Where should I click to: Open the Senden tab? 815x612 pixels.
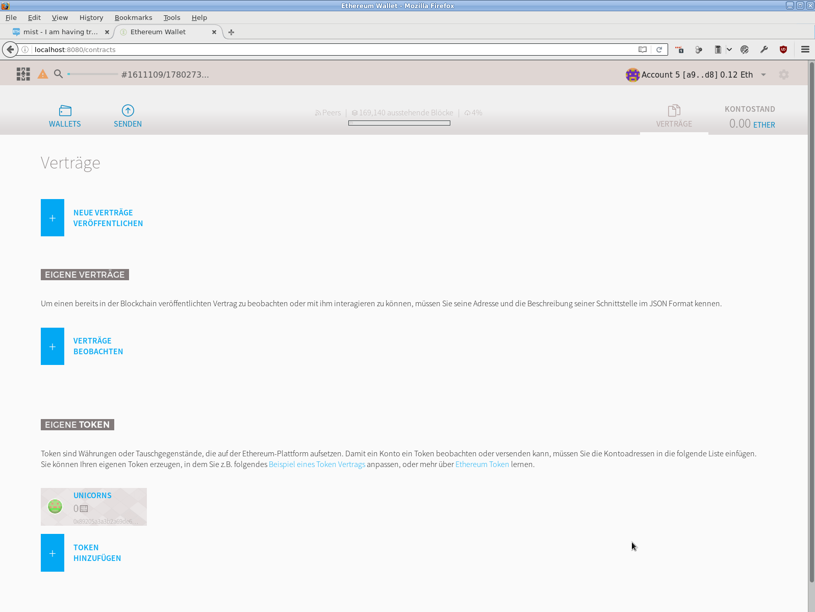tap(128, 116)
